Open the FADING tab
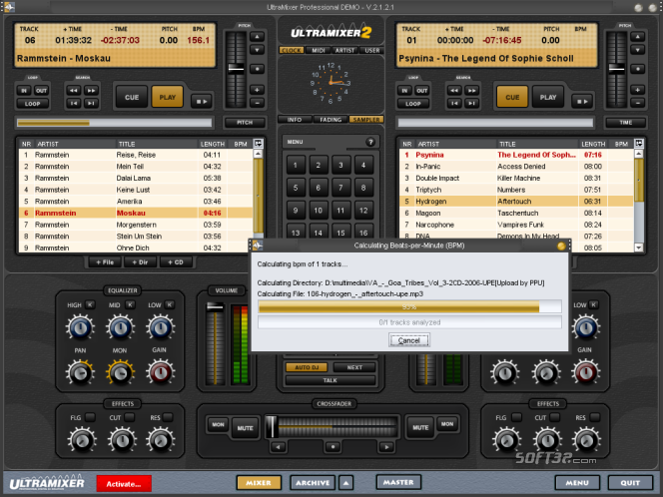 (331, 120)
